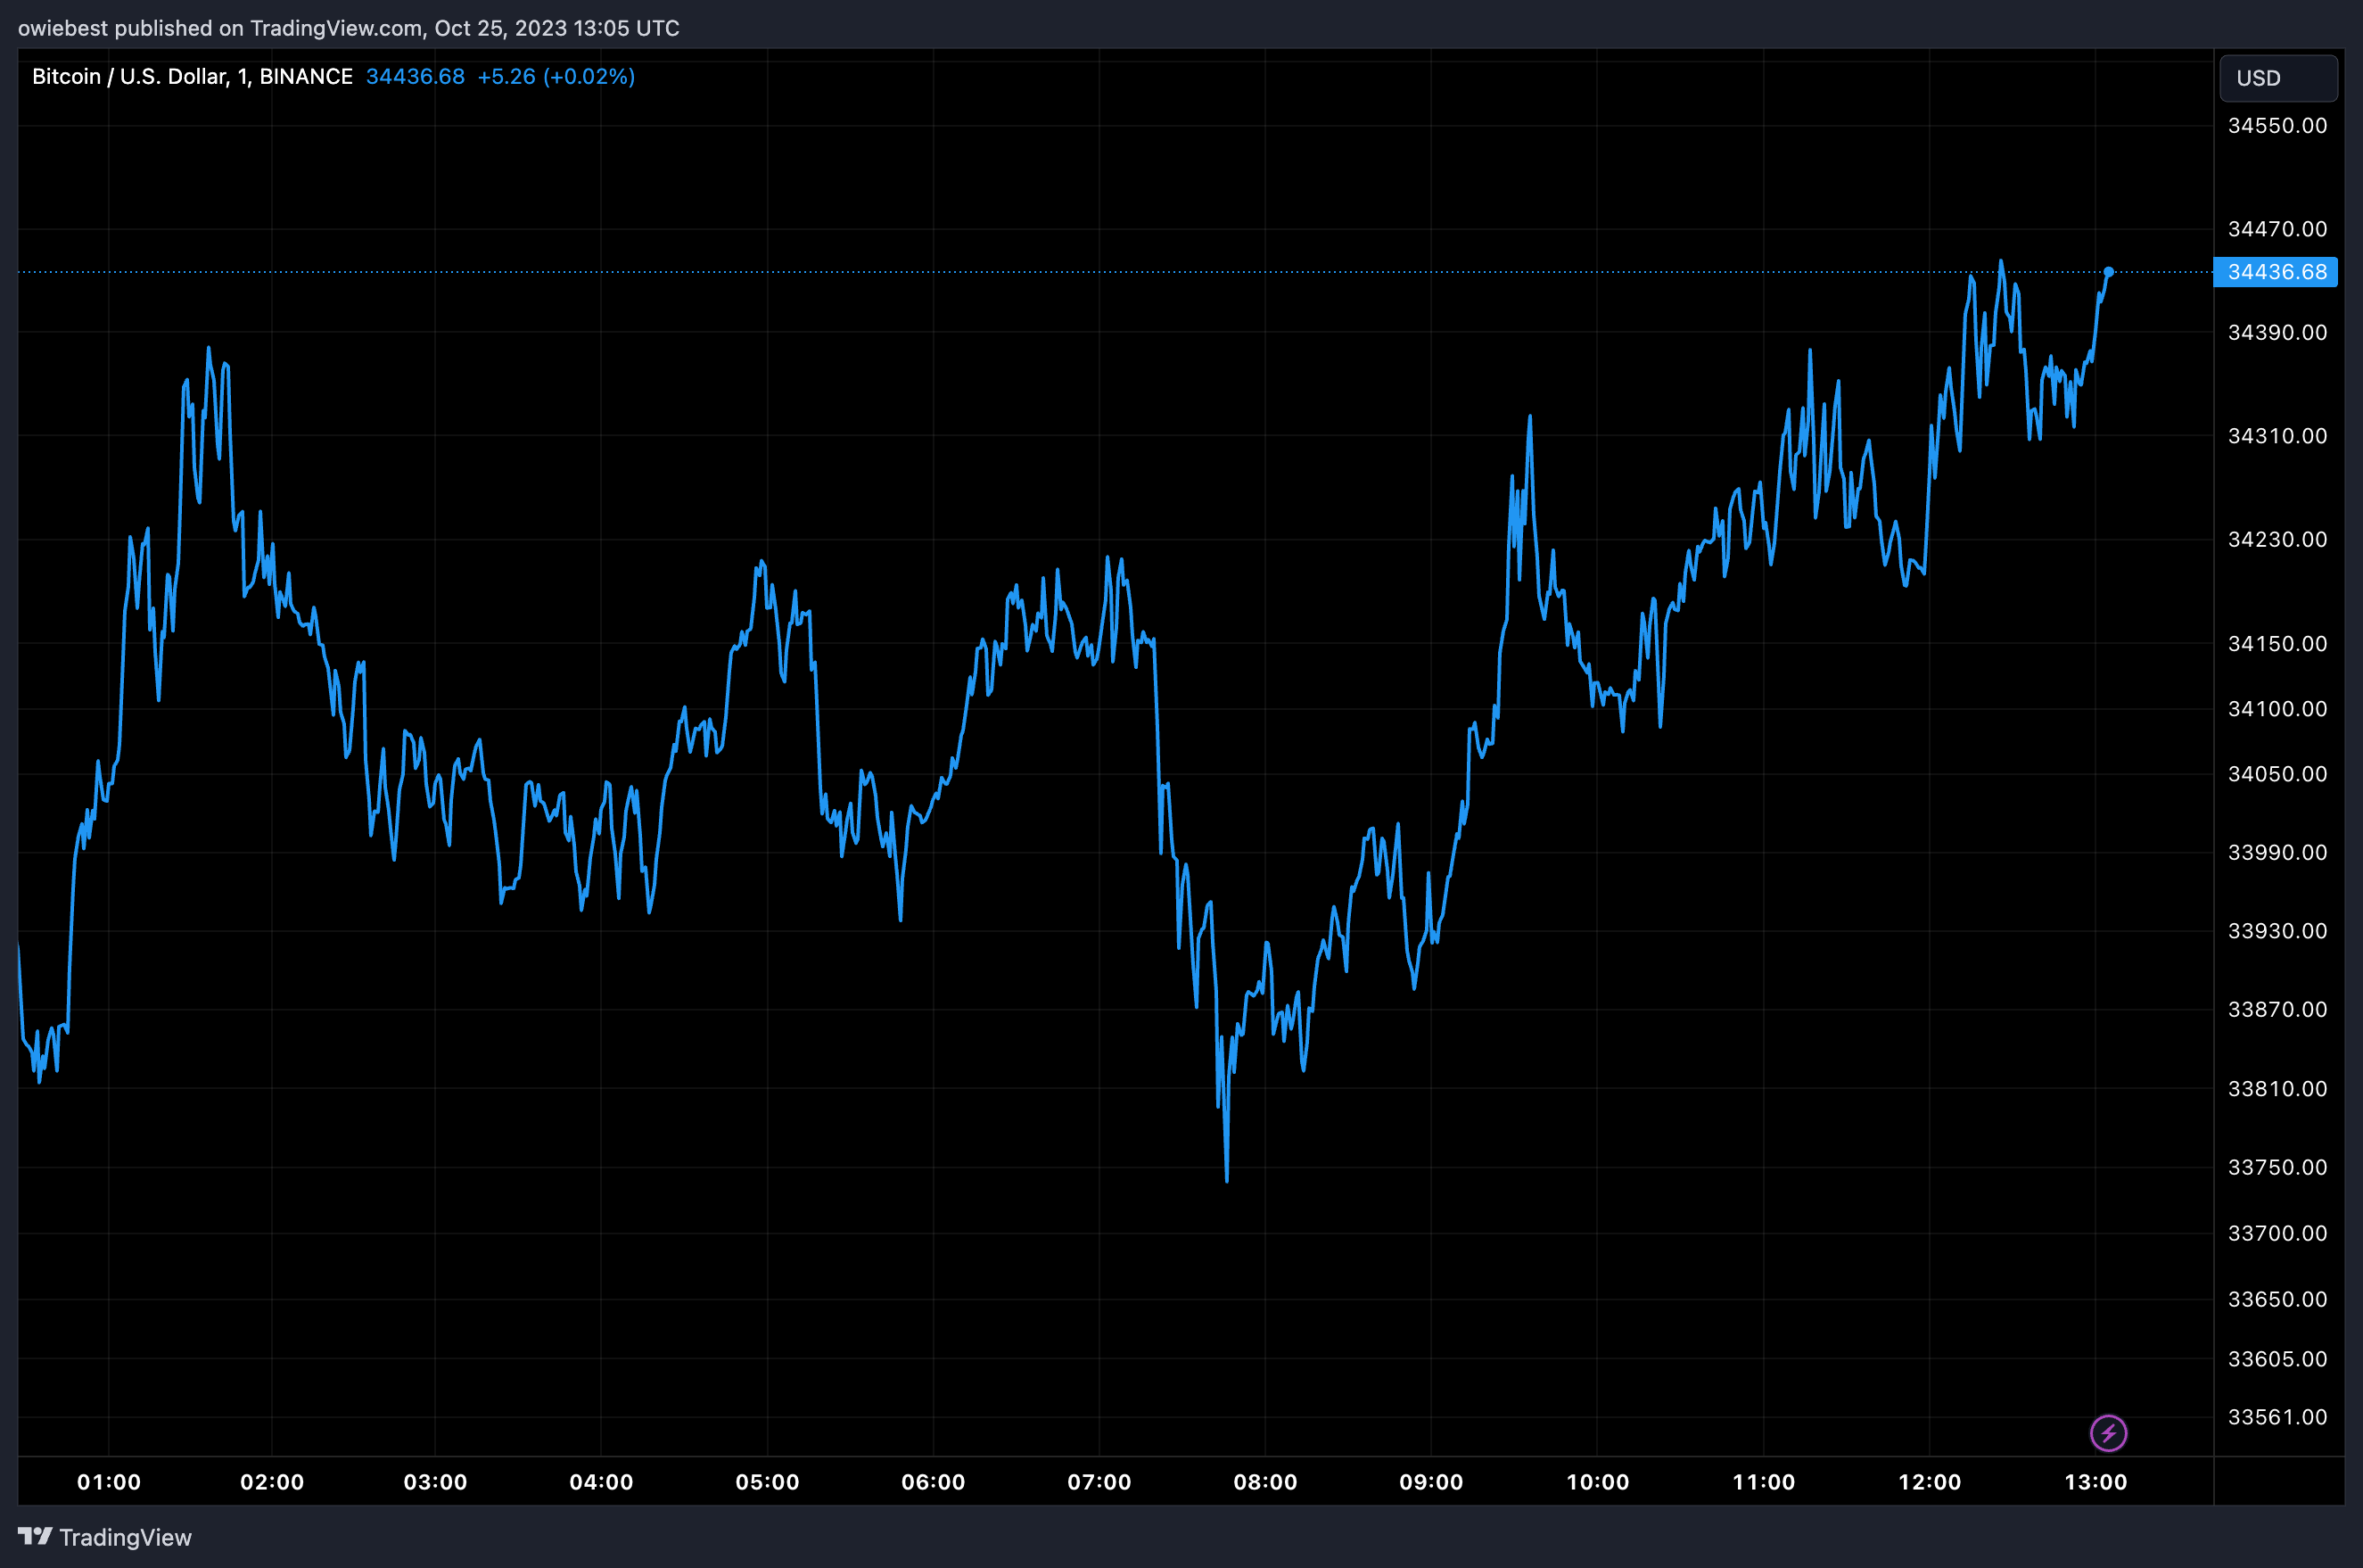Click the 33810.00 price axis label
Image resolution: width=2363 pixels, height=1568 pixels.
coord(2277,1088)
